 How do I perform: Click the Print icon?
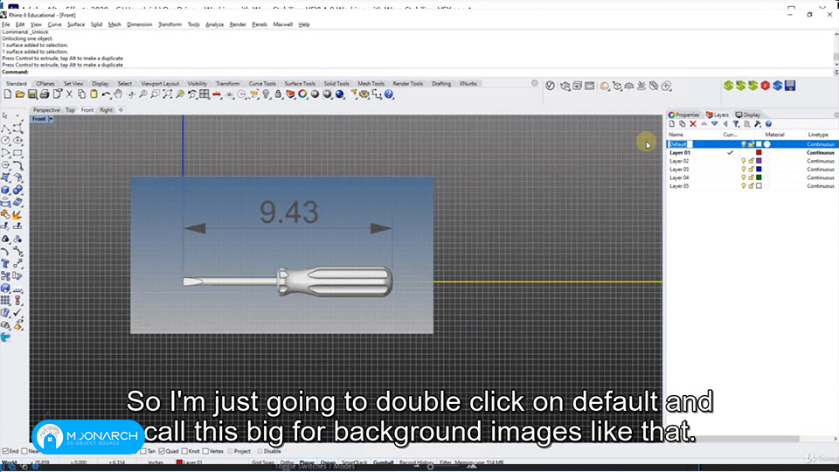tap(45, 94)
